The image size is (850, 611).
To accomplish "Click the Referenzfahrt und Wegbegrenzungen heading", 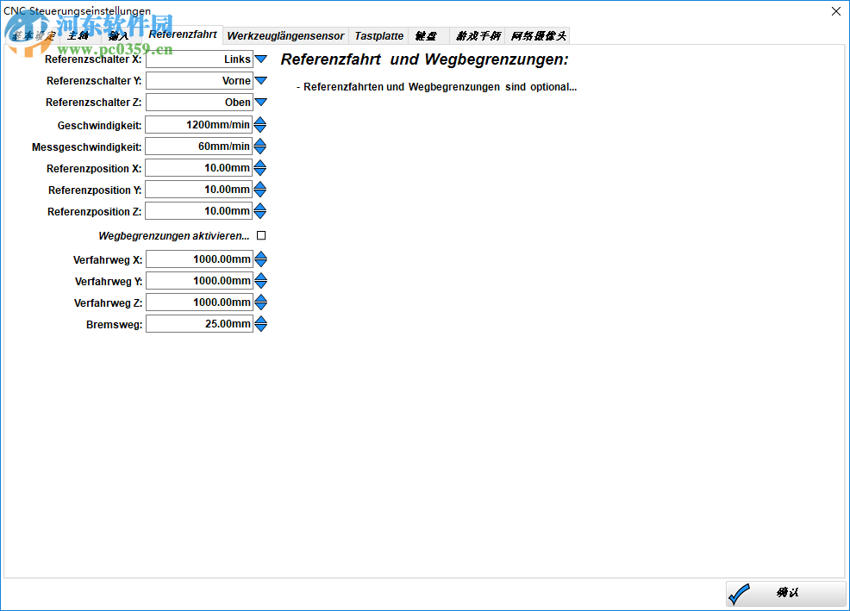I will pyautogui.click(x=424, y=59).
